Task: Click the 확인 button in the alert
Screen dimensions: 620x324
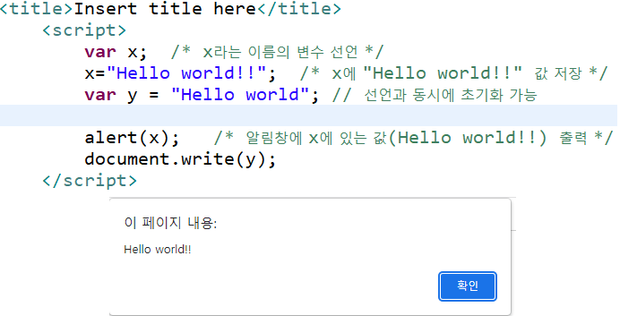Action: 468,286
